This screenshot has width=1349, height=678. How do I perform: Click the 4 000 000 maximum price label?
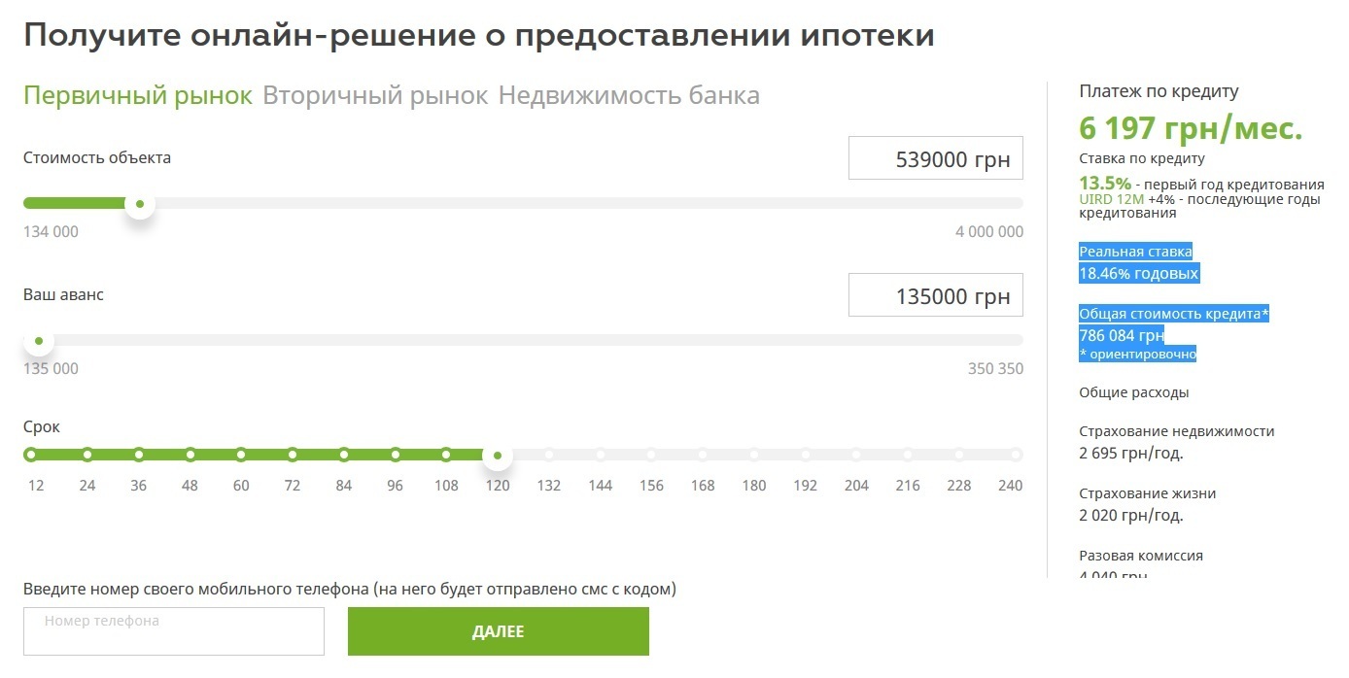(x=989, y=232)
